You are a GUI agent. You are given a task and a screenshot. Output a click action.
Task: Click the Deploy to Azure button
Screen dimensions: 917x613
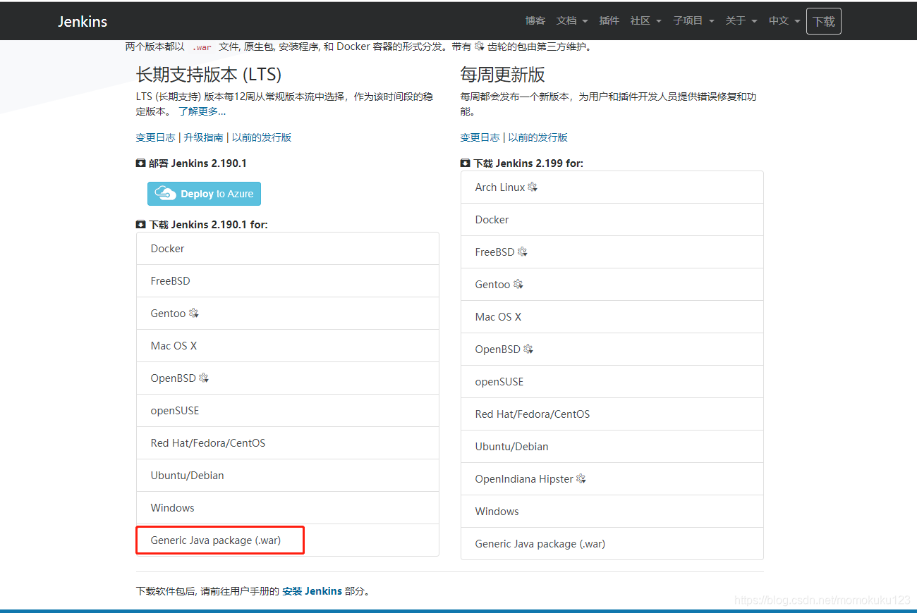(204, 192)
